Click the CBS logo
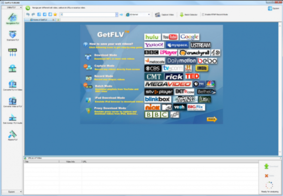Image resolution: width=283 pixels, height=196 pixels. tap(153, 68)
